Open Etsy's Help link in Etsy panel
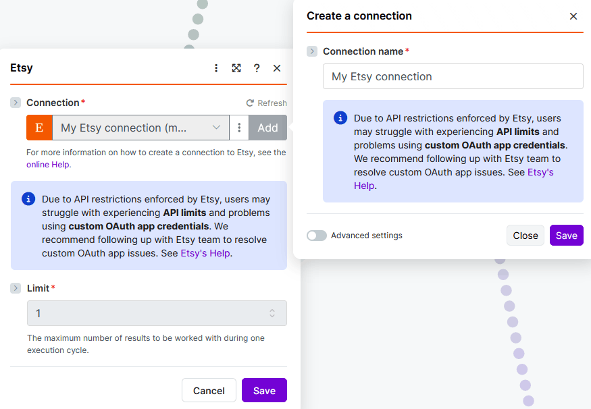This screenshot has width=591, height=409. coord(205,253)
